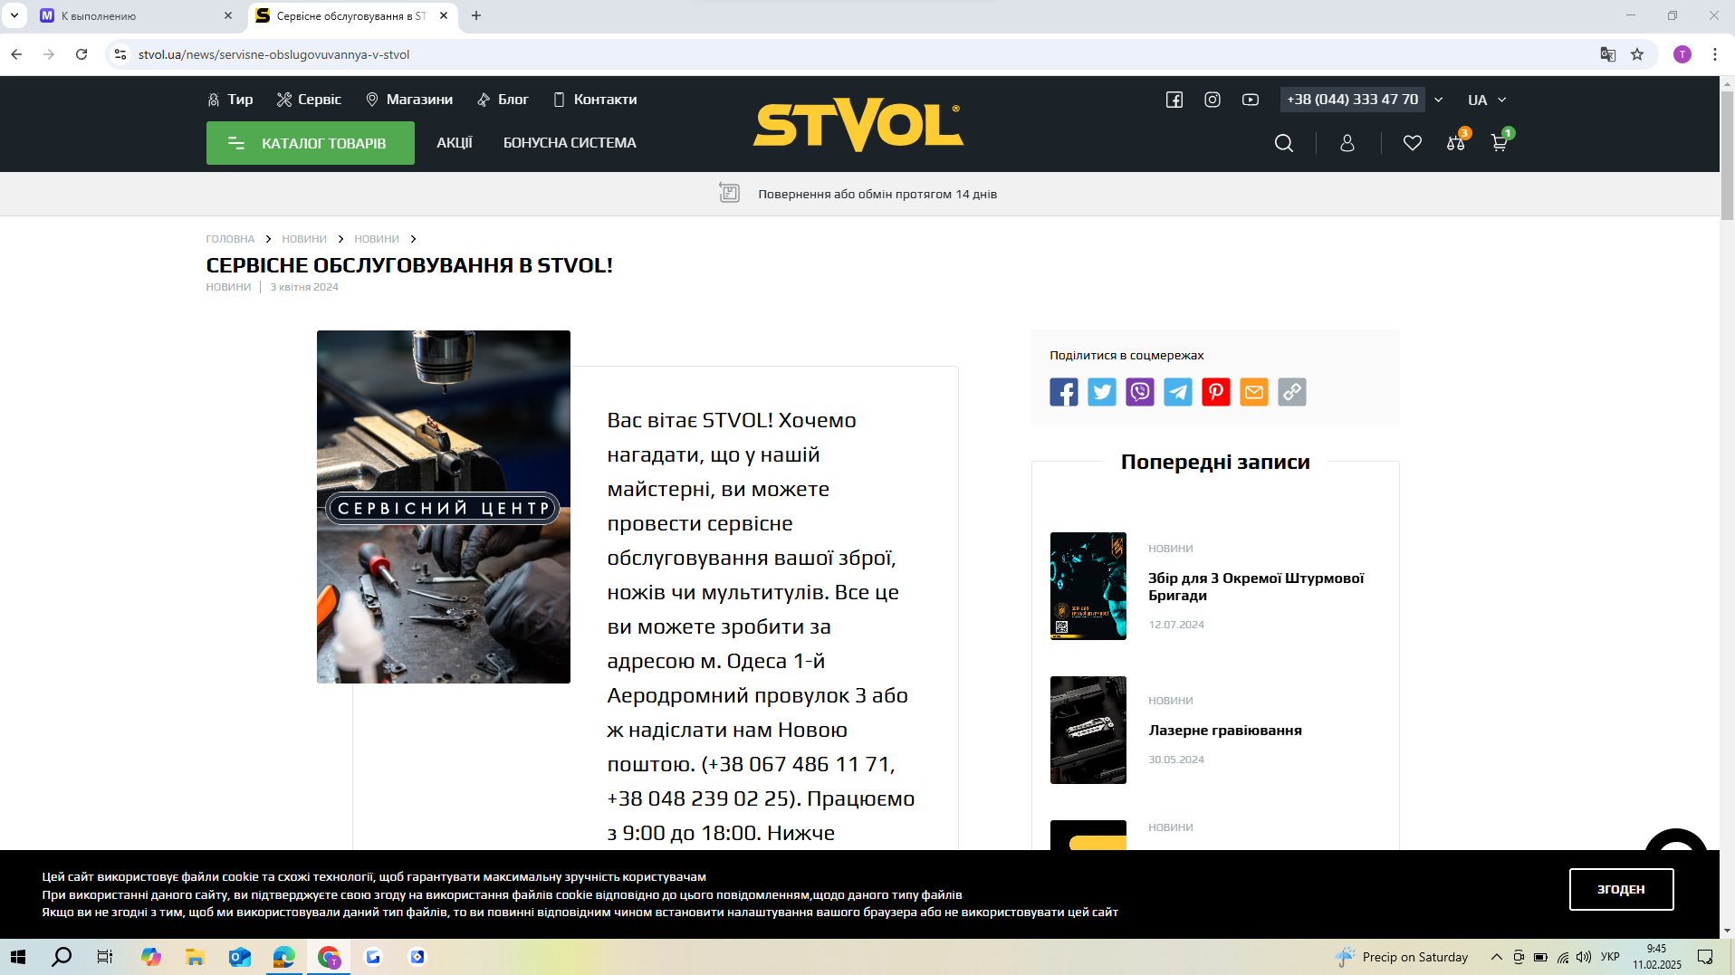
Task: View site information icon in address bar
Action: [x=120, y=54]
